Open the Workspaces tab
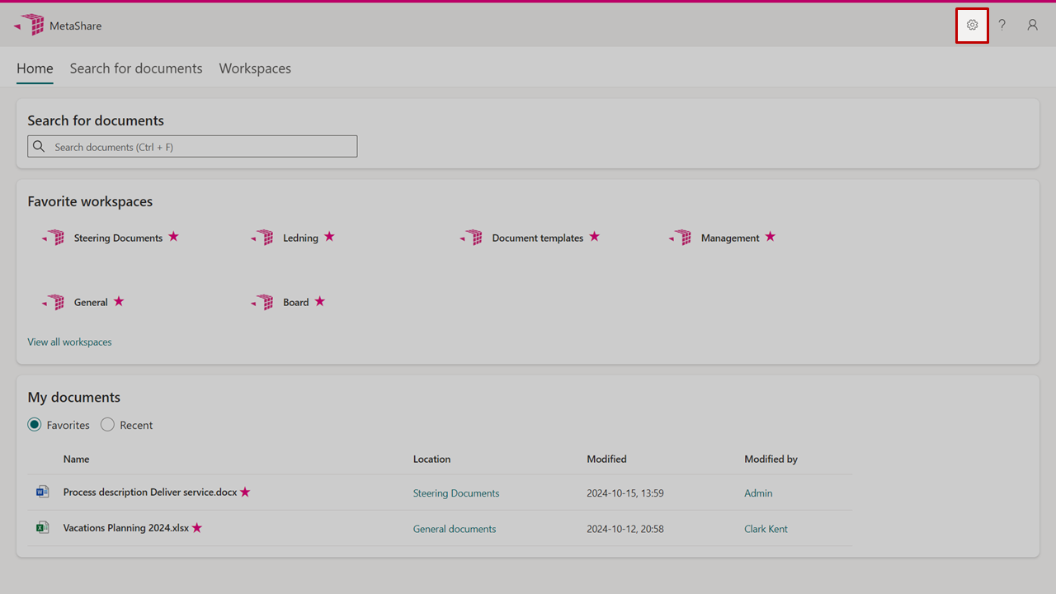This screenshot has height=594, width=1056. [255, 68]
